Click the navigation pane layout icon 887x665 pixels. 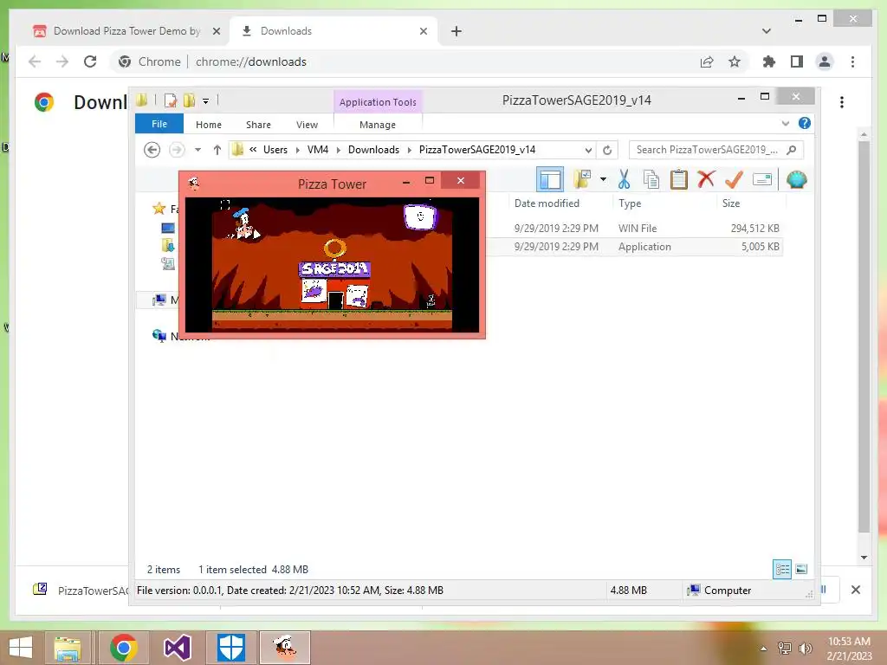pos(550,180)
